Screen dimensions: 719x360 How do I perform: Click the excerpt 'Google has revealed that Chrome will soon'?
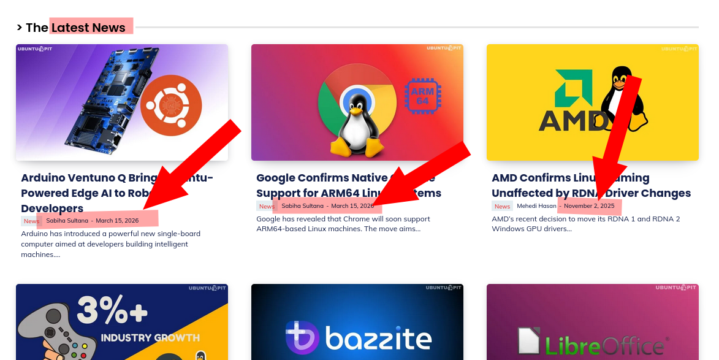click(343, 224)
